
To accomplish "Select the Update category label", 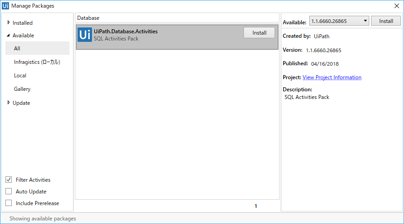I will coord(21,103).
